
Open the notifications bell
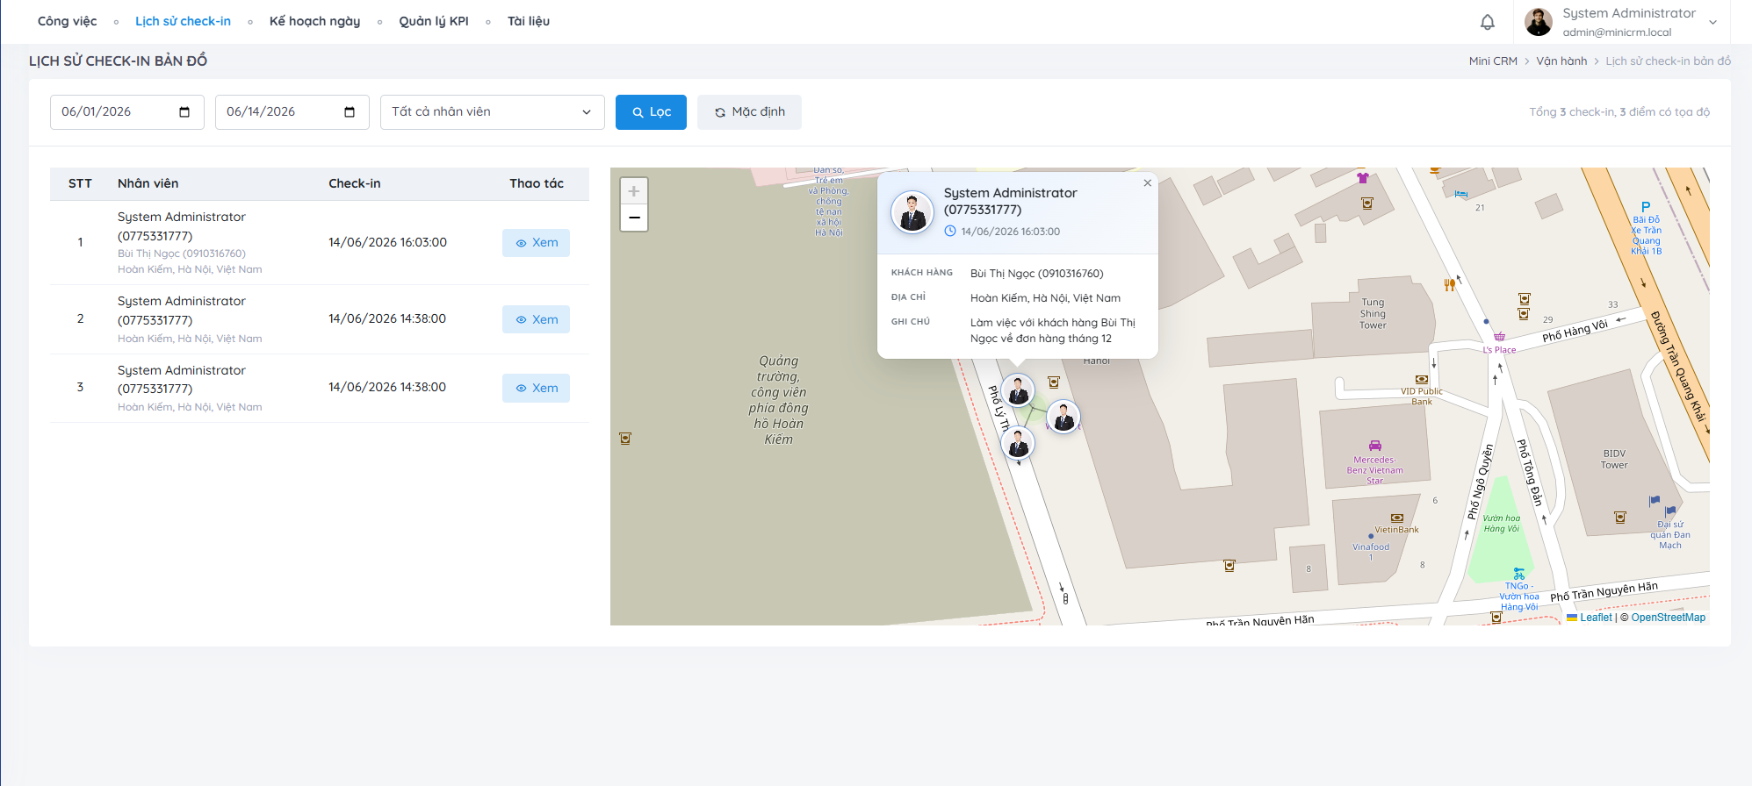point(1487,22)
